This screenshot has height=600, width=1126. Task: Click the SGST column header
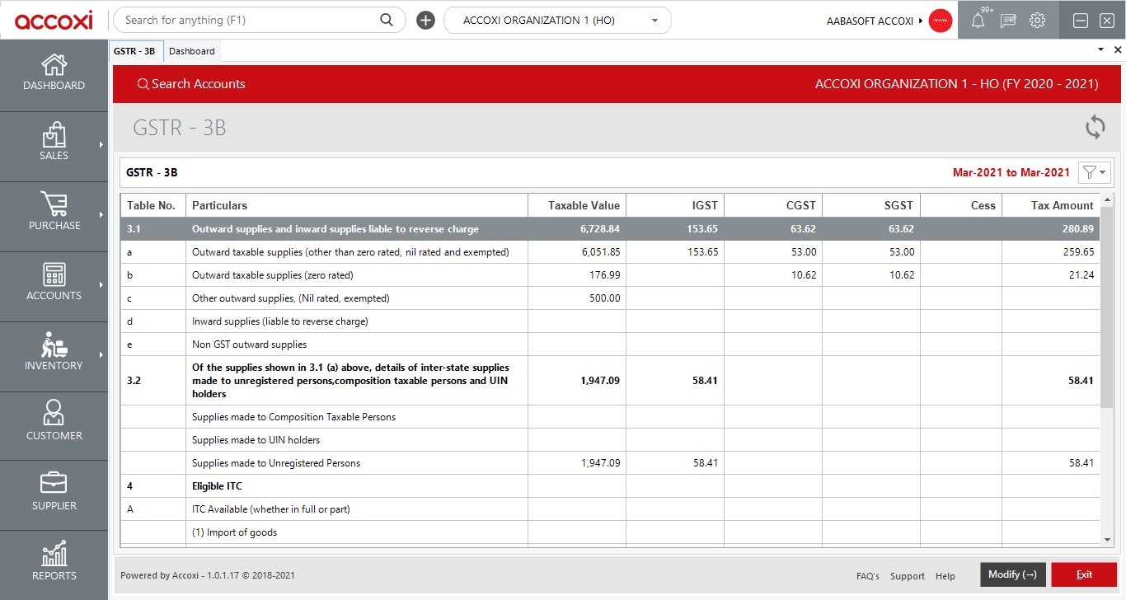point(871,205)
